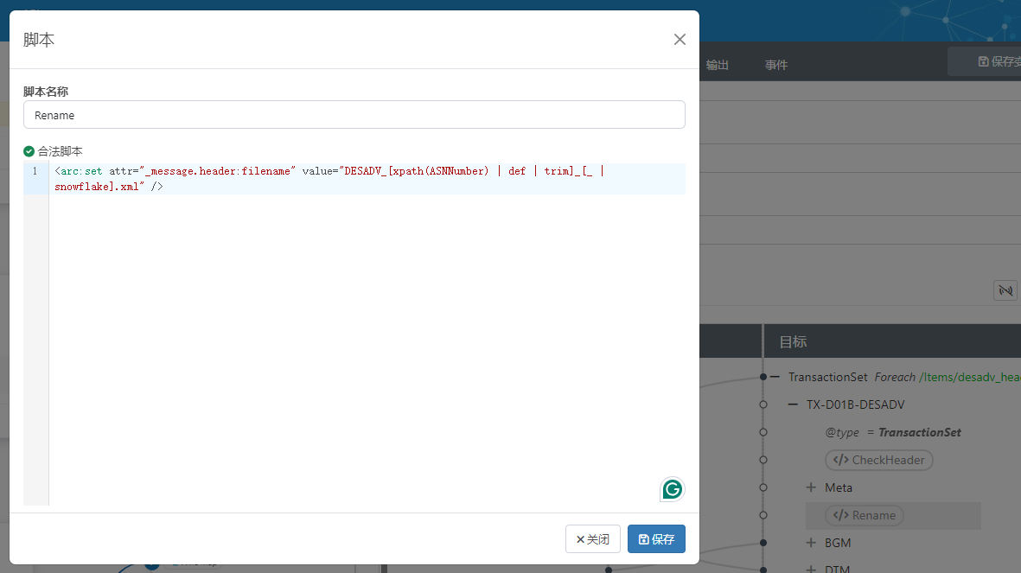Click the hide-mapping-lines icon
Viewport: 1021px width, 573px height.
coord(1005,290)
